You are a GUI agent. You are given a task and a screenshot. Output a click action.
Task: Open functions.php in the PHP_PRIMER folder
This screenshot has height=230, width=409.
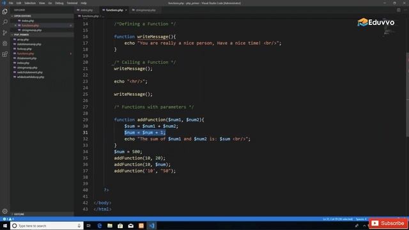(x=26, y=54)
